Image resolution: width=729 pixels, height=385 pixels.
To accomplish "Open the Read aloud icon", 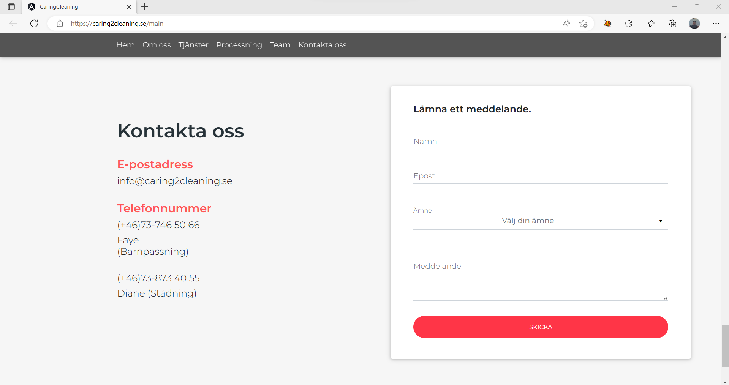I will pyautogui.click(x=566, y=24).
